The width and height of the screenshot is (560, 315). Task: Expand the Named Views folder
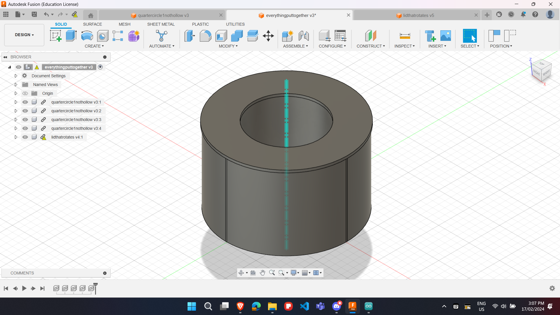pos(16,85)
